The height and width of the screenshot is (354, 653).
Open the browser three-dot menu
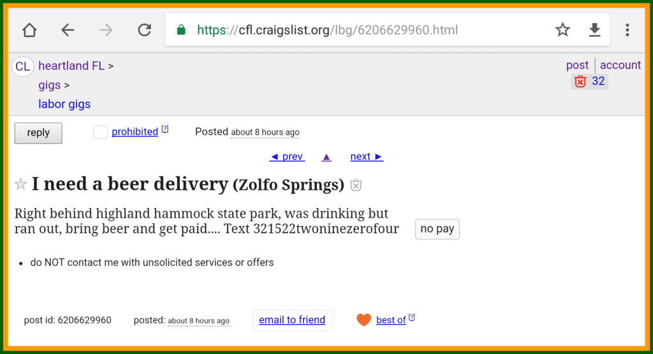pyautogui.click(x=627, y=30)
